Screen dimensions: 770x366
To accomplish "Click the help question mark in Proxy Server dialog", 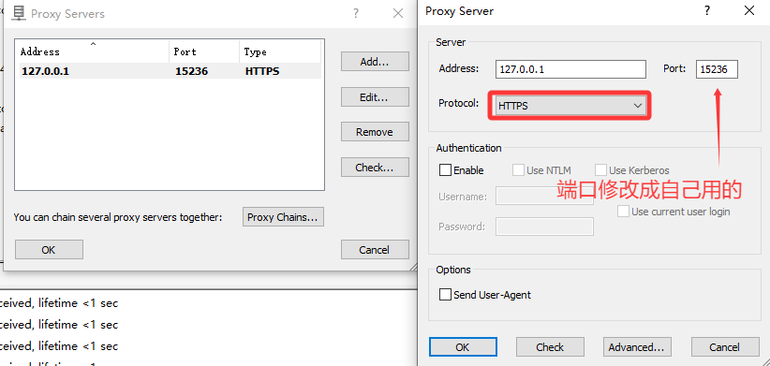I will tap(707, 11).
